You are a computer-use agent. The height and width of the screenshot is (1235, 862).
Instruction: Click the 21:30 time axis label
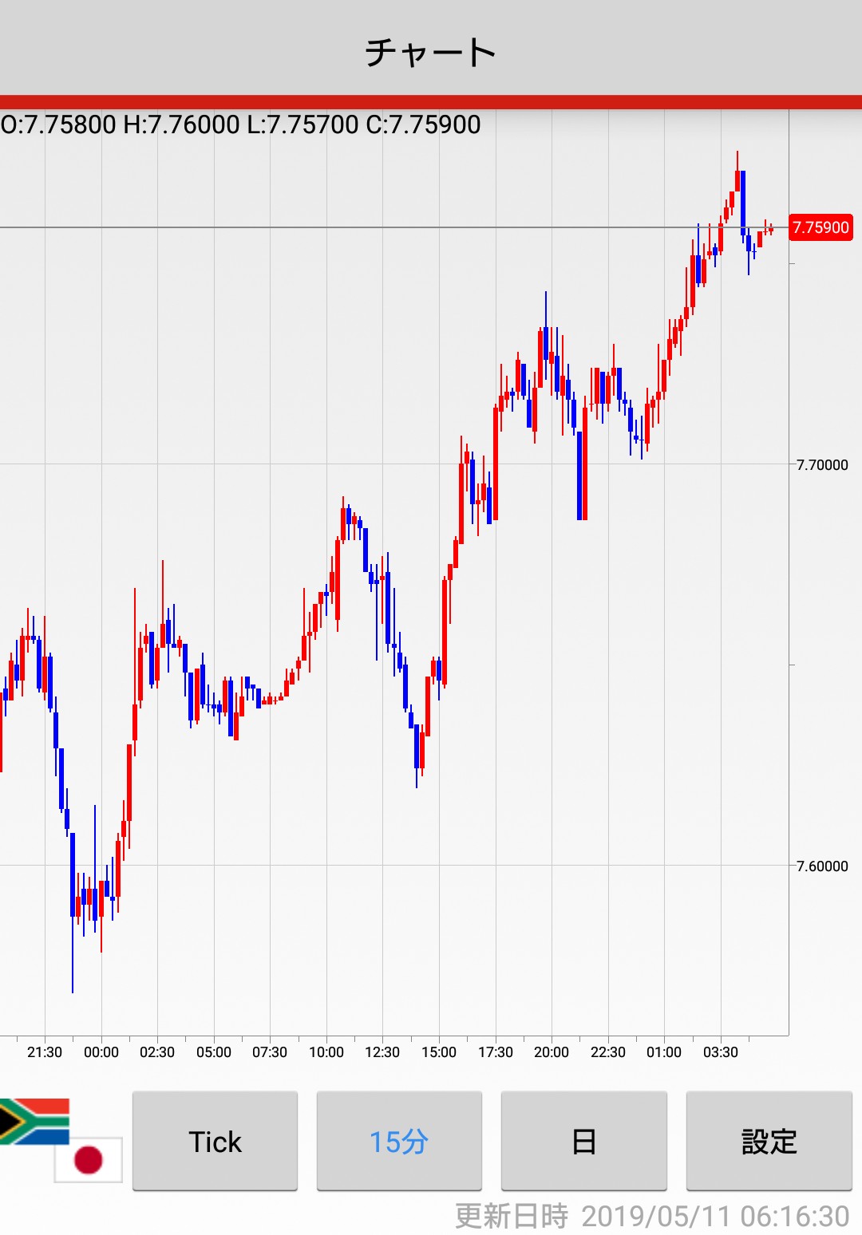45,1052
